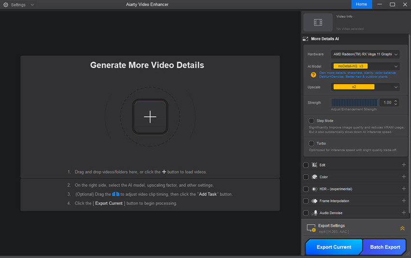Minimize the application window
Viewport: 411px width, 258px height.
380,4
